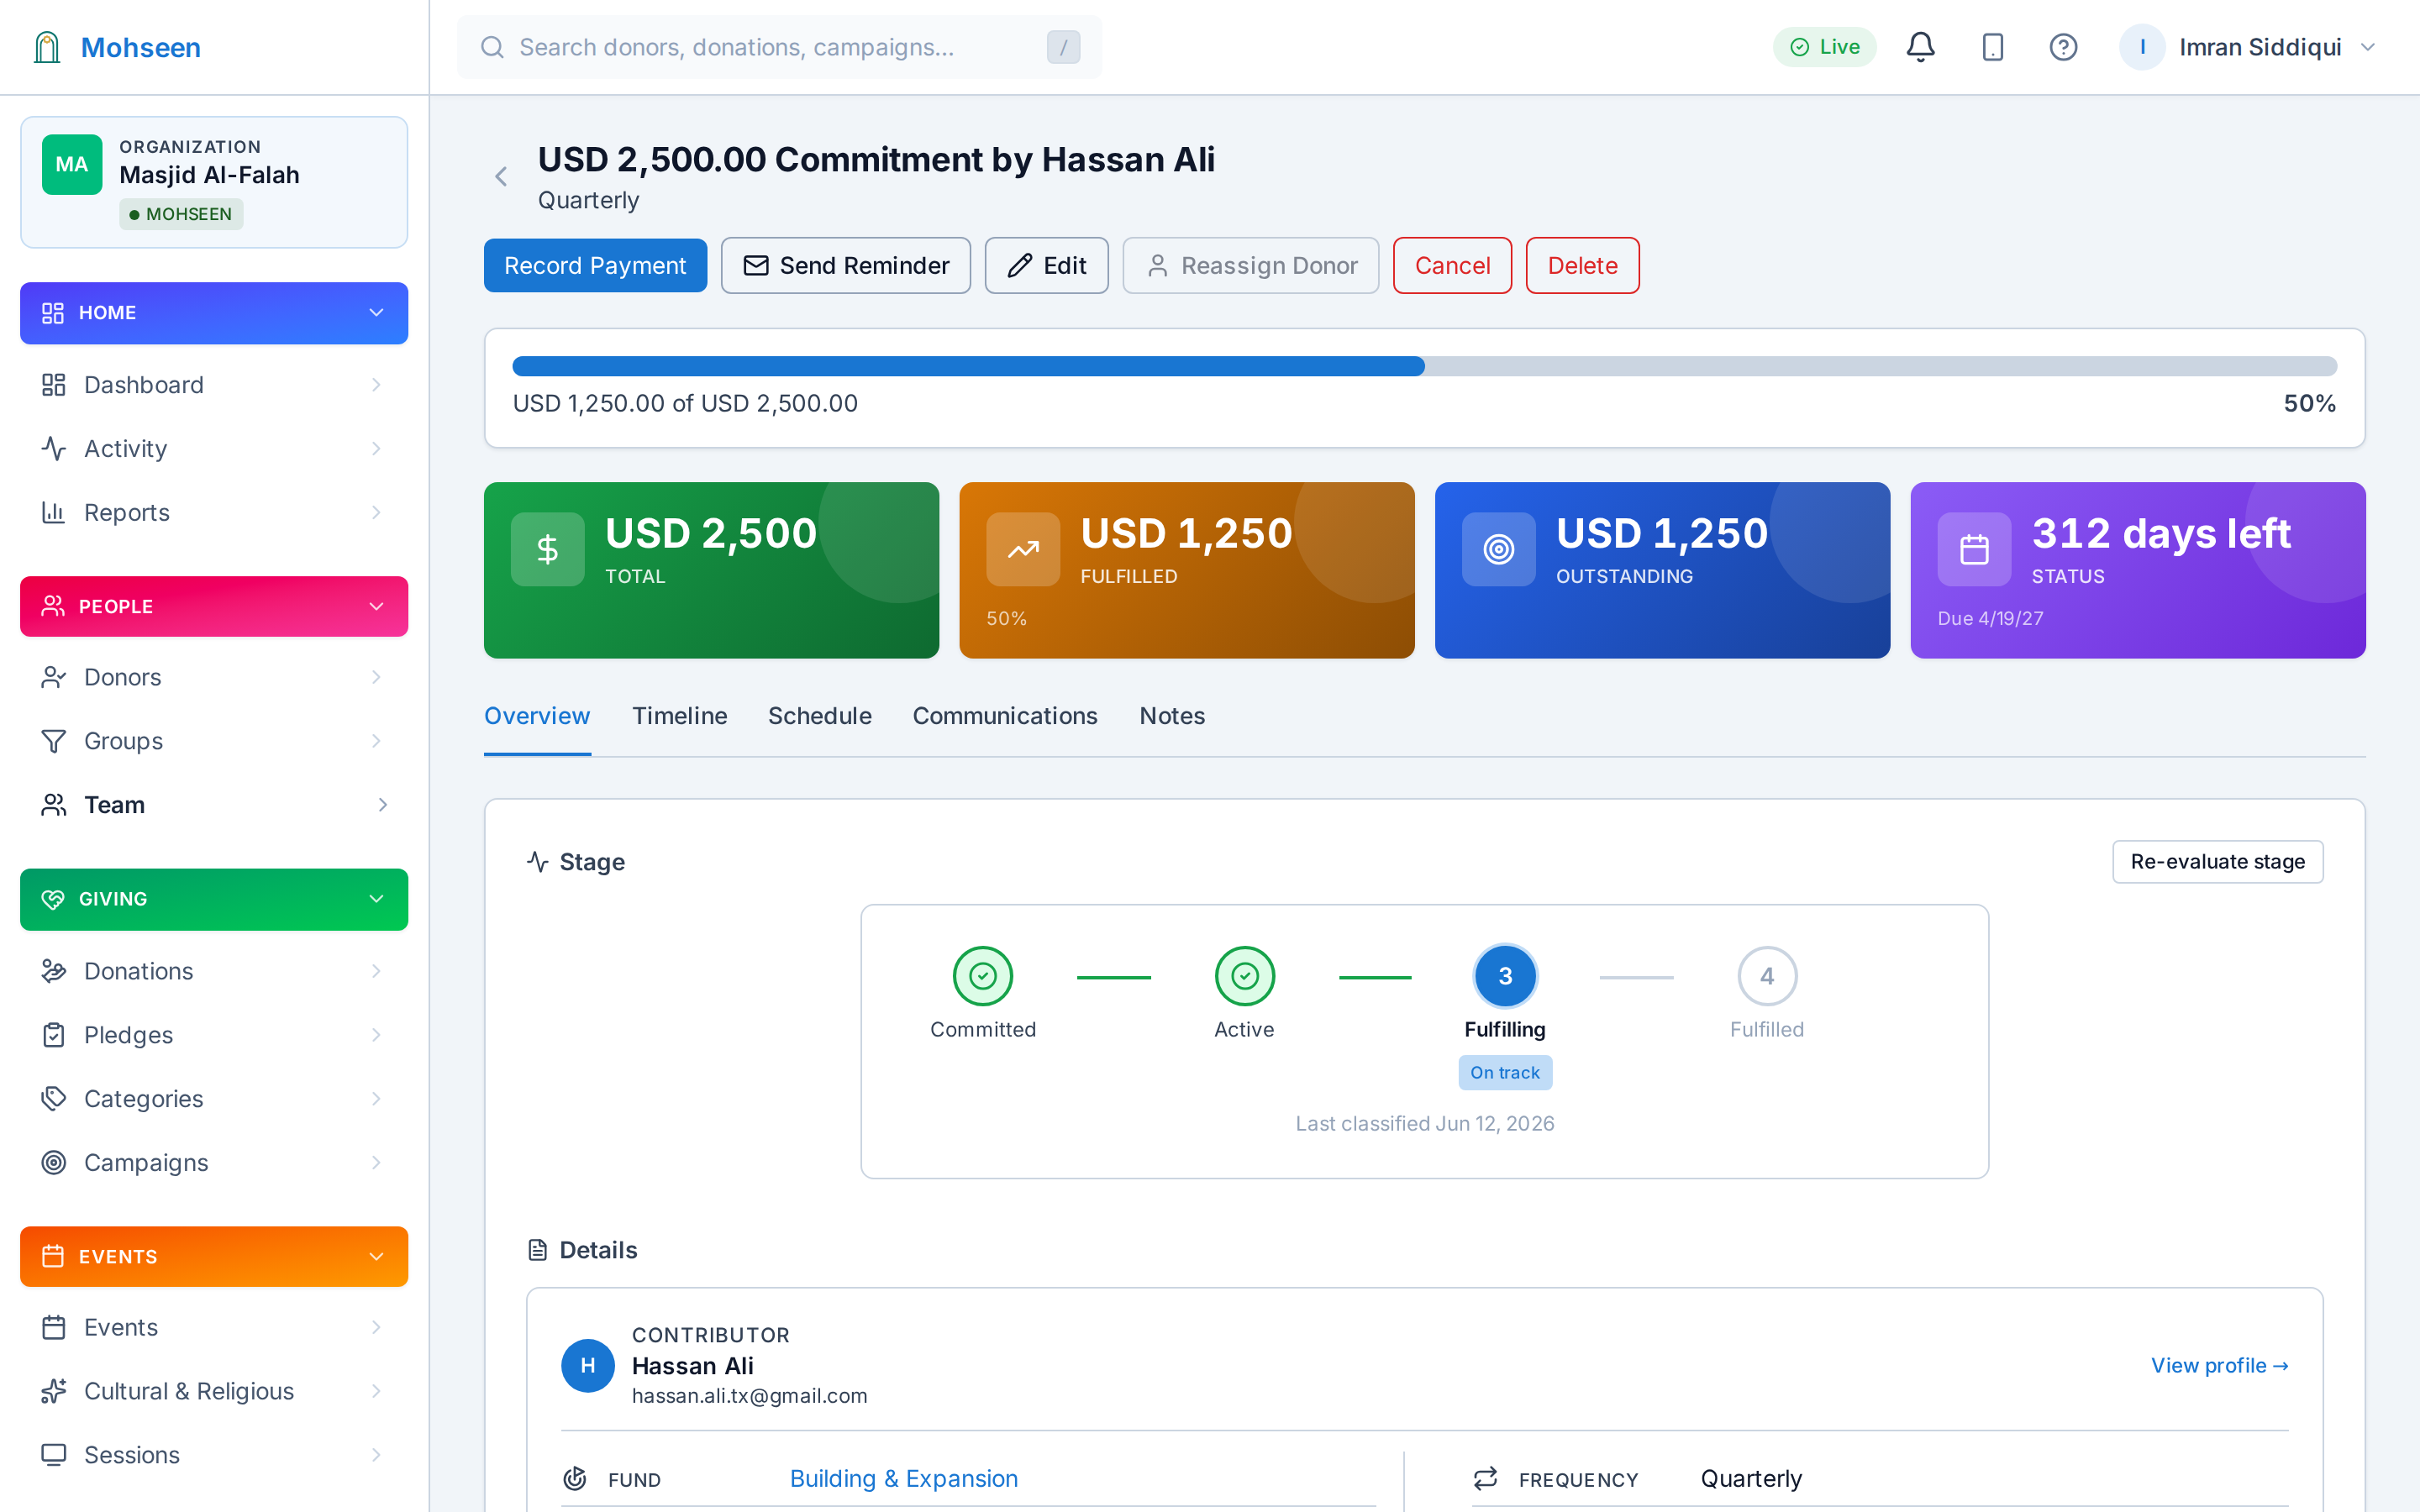Click the Groups funnel icon
This screenshot has width=2420, height=1512.
coord(53,741)
